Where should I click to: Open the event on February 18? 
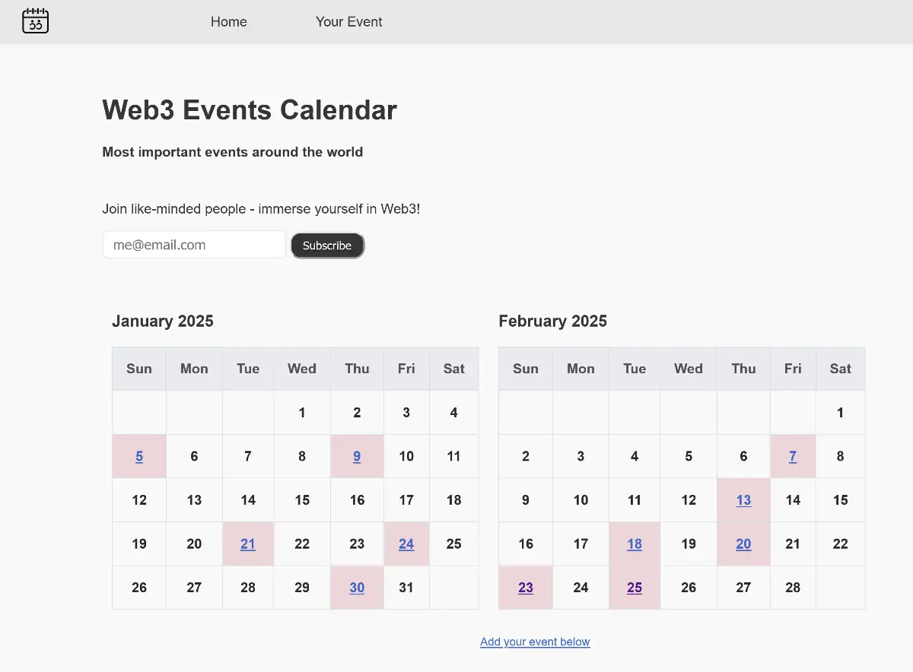click(x=635, y=544)
